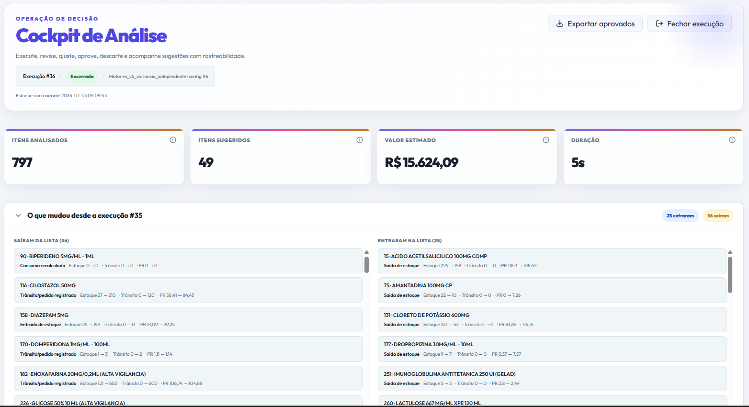This screenshot has width=749, height=407.
Task: Select item 260 · LACTULOSE 667 MG/ML XPE
Action: 552,401
